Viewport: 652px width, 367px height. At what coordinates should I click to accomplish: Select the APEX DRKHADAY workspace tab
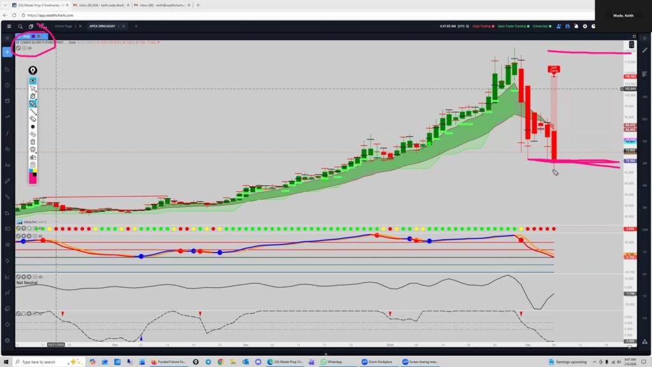(x=101, y=26)
